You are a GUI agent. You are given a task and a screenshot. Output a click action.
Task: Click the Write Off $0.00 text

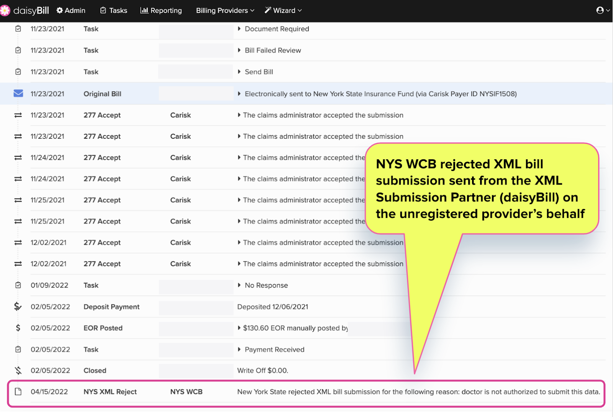coord(262,370)
